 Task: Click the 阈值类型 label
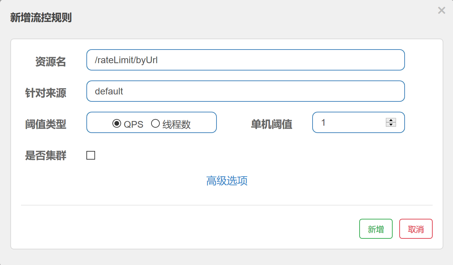click(46, 124)
